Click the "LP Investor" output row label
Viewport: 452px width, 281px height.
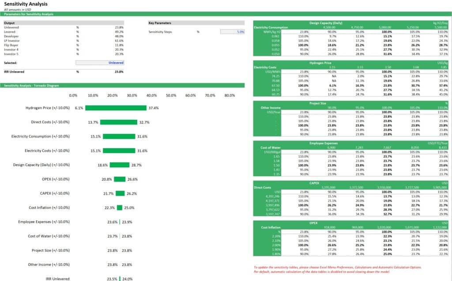12,41
